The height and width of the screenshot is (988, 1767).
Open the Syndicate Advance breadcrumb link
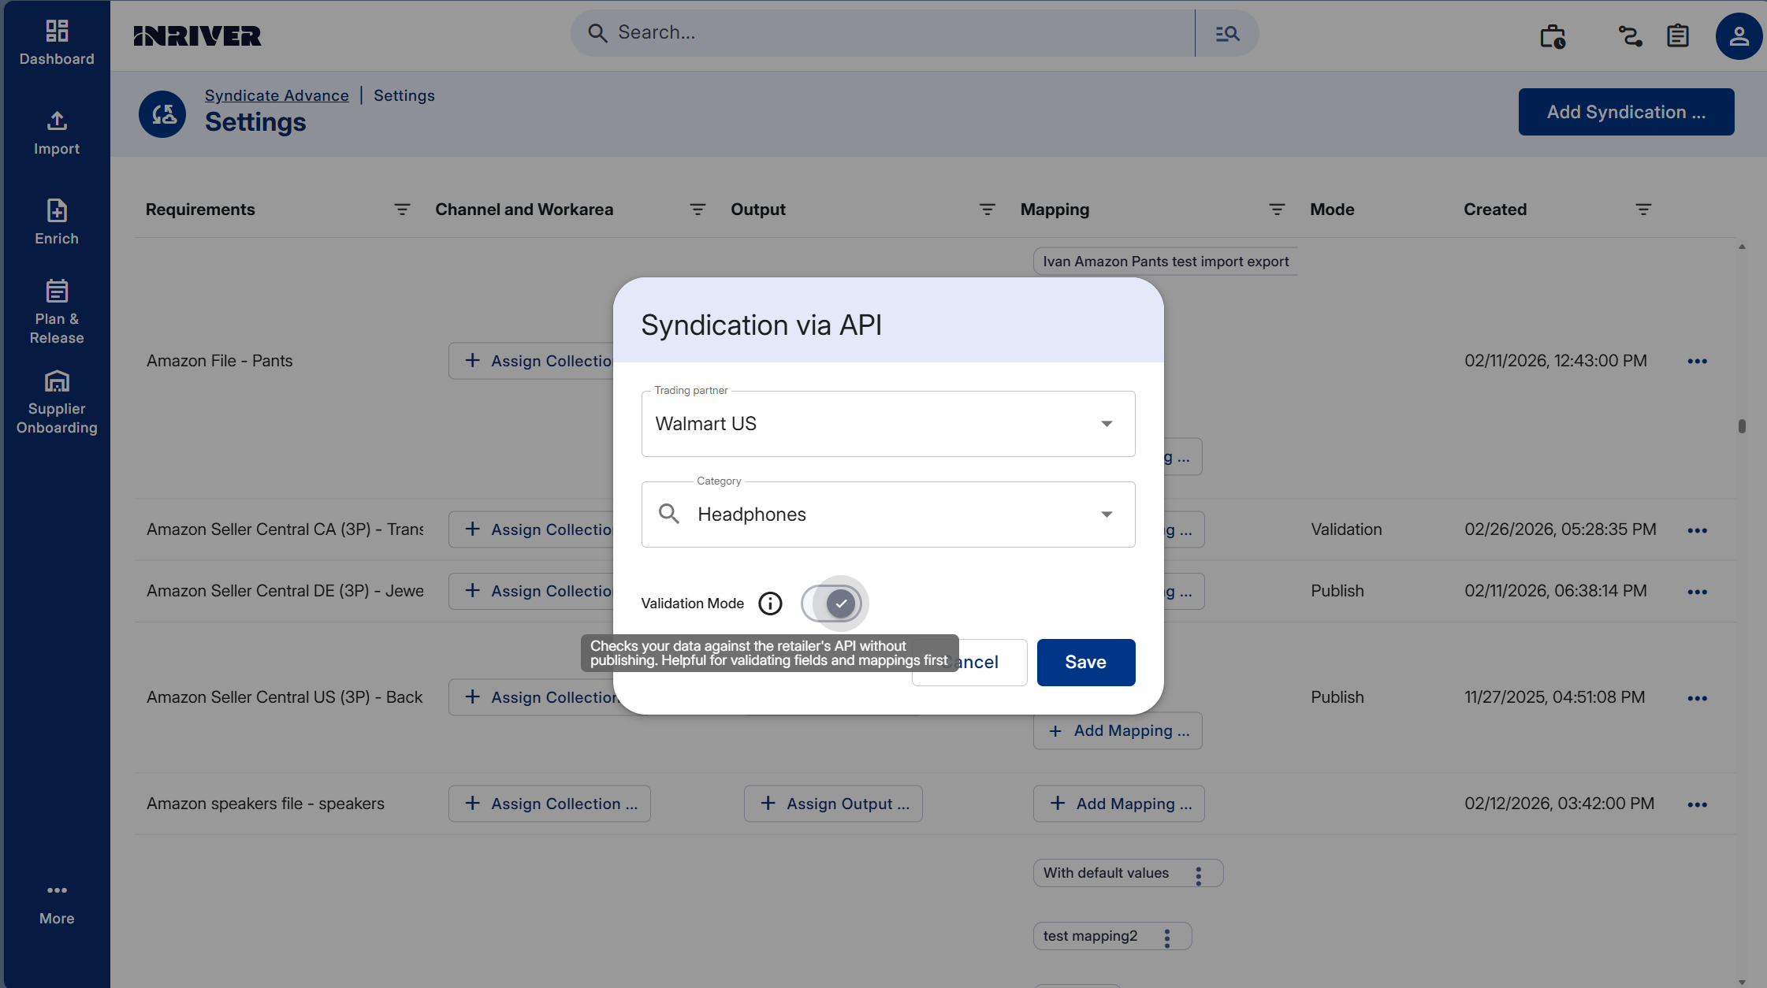coord(277,95)
